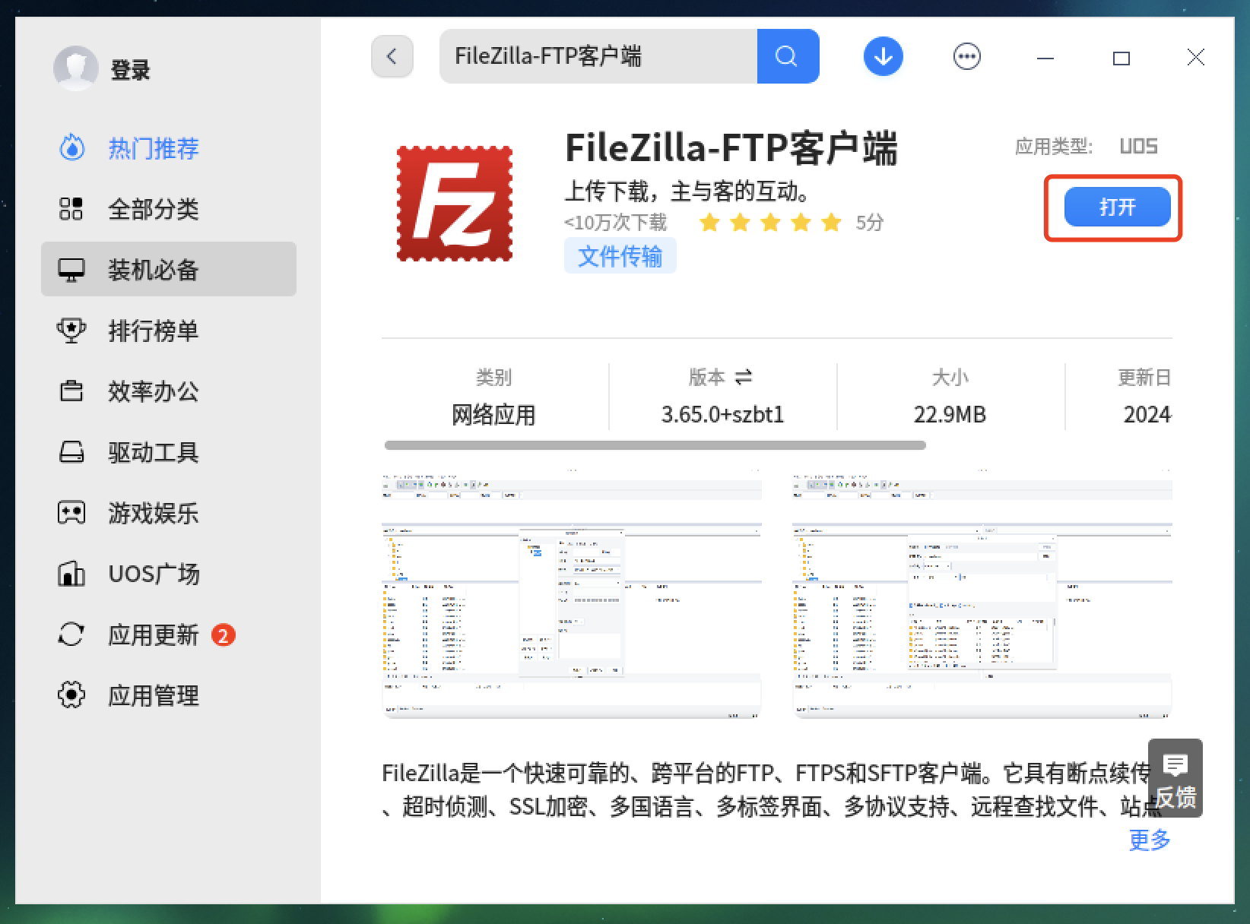Viewport: 1250px width, 924px height.
Task: Click the gamepad icon for 游戏娱乐
Action: (71, 513)
